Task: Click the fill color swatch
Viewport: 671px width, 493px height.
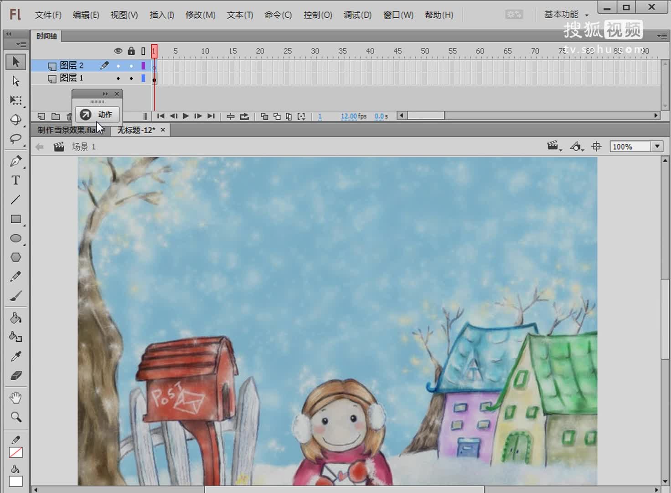Action: [15, 482]
